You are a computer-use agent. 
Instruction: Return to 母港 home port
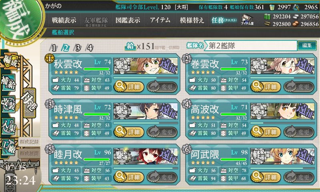pyautogui.click(x=30, y=103)
